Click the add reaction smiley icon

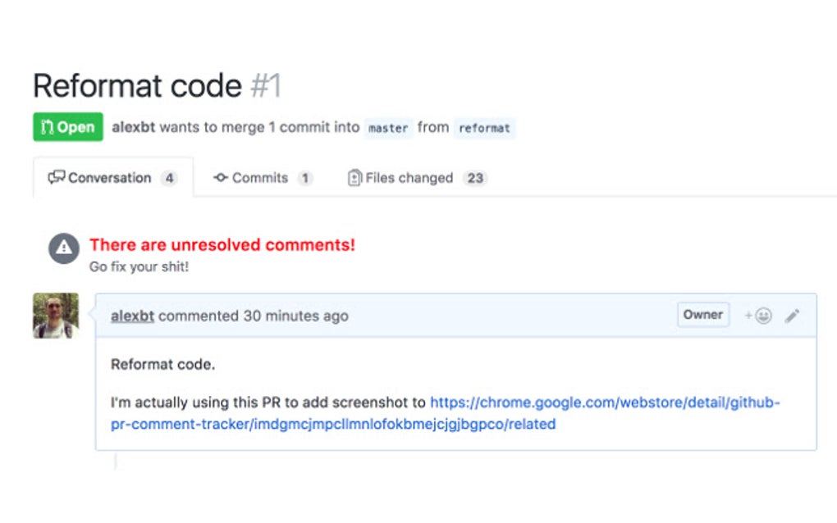click(x=760, y=316)
